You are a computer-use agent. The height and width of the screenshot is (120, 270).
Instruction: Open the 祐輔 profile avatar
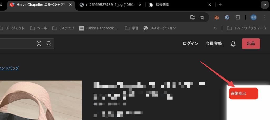(253, 17)
